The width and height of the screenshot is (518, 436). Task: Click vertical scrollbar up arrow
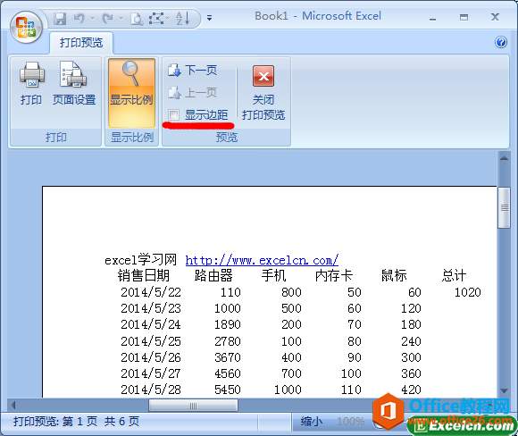click(x=504, y=158)
